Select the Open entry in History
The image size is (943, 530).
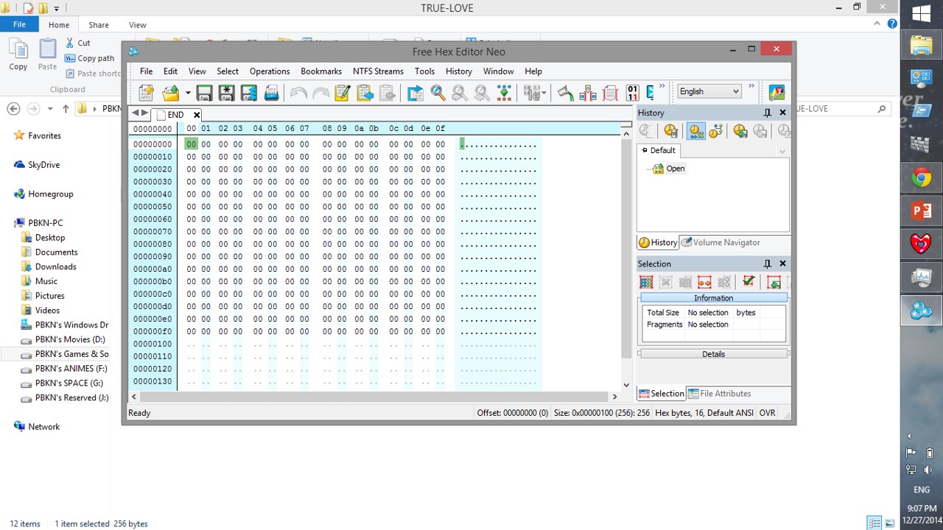pyautogui.click(x=675, y=169)
